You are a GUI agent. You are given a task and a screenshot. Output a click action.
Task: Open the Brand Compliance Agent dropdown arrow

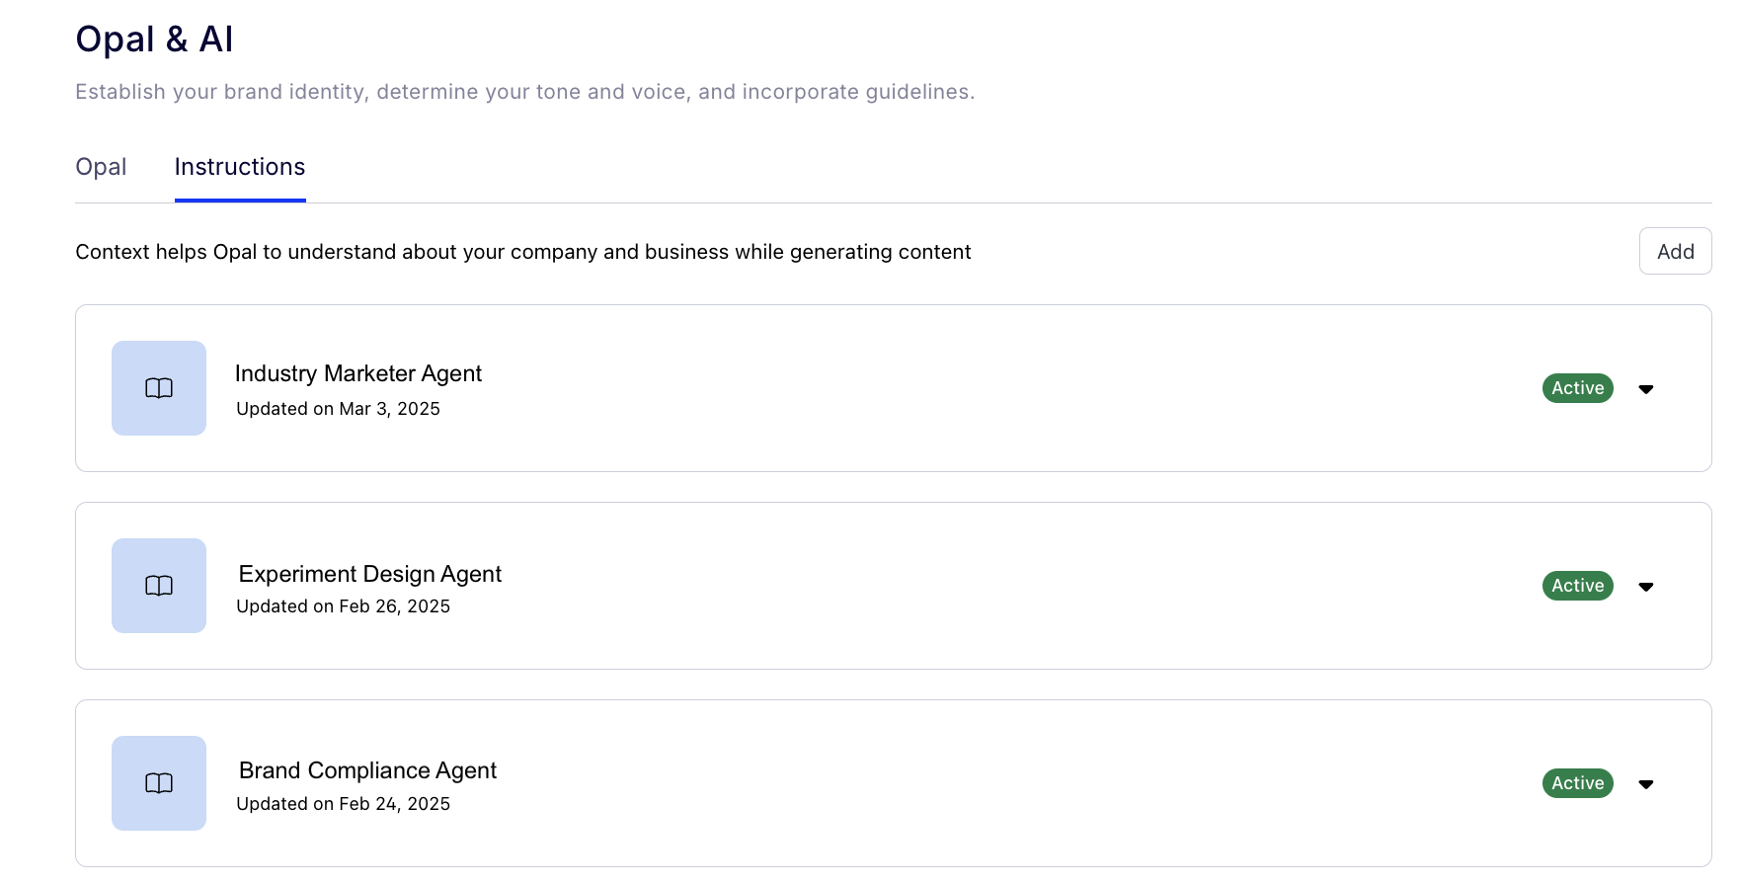[1646, 784]
